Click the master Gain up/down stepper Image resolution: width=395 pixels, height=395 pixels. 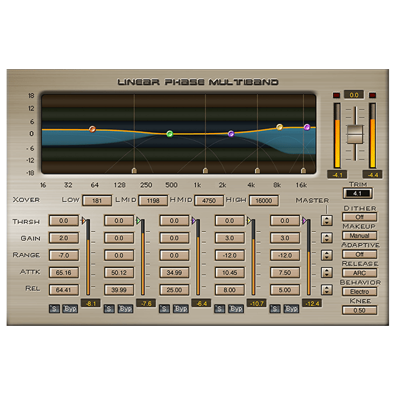click(327, 238)
